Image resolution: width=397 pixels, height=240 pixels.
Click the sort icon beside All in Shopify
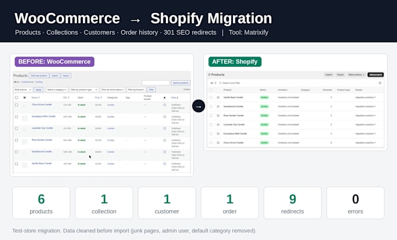click(x=215, y=83)
